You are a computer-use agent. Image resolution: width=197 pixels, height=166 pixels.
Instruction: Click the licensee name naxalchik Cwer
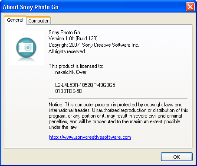(x=71, y=72)
